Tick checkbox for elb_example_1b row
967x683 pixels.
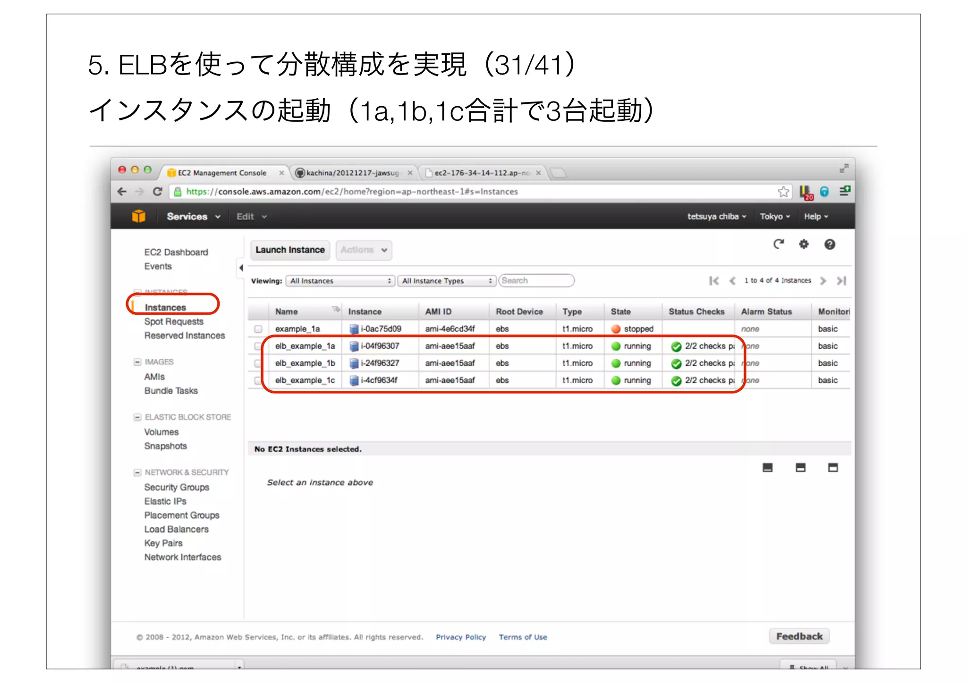[x=257, y=363]
